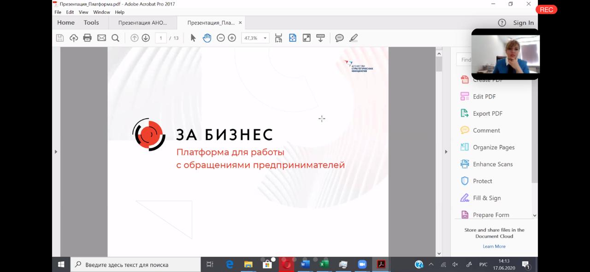Click the Fit one full page icon
This screenshot has height=272, width=590.
[x=293, y=38]
